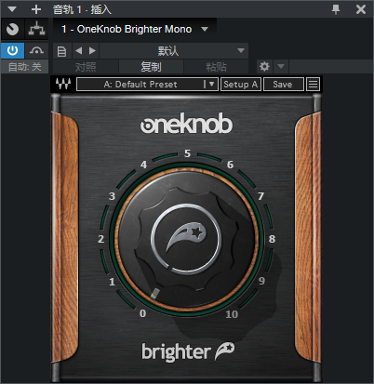Image resolution: width=374 pixels, height=384 pixels.
Task: Click the shooting star icon in knob center
Action: point(186,237)
